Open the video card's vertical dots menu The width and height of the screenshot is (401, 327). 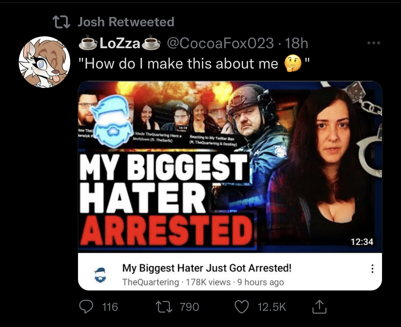[x=372, y=269]
